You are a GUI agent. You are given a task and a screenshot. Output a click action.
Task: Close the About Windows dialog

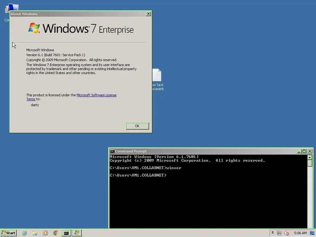pyautogui.click(x=148, y=14)
